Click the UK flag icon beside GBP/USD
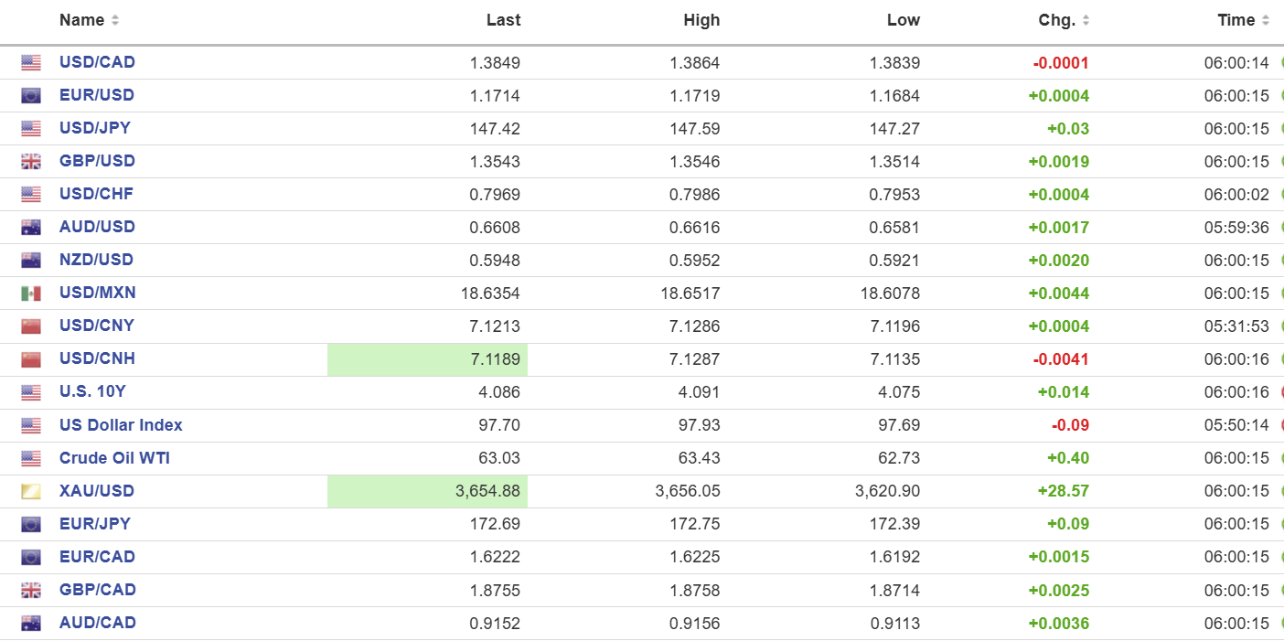This screenshot has height=641, width=1284. 31,162
